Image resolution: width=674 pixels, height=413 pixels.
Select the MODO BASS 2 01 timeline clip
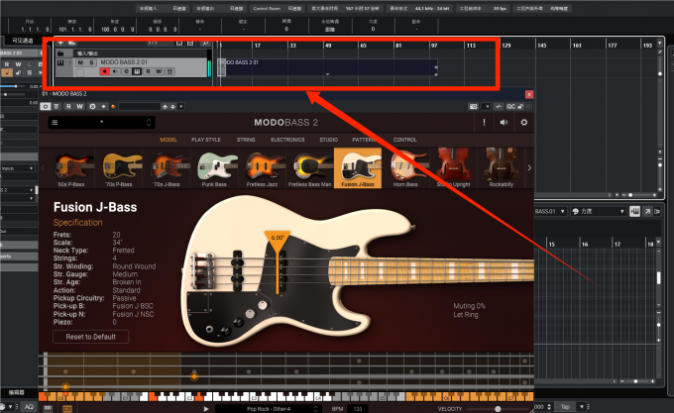[x=329, y=67]
